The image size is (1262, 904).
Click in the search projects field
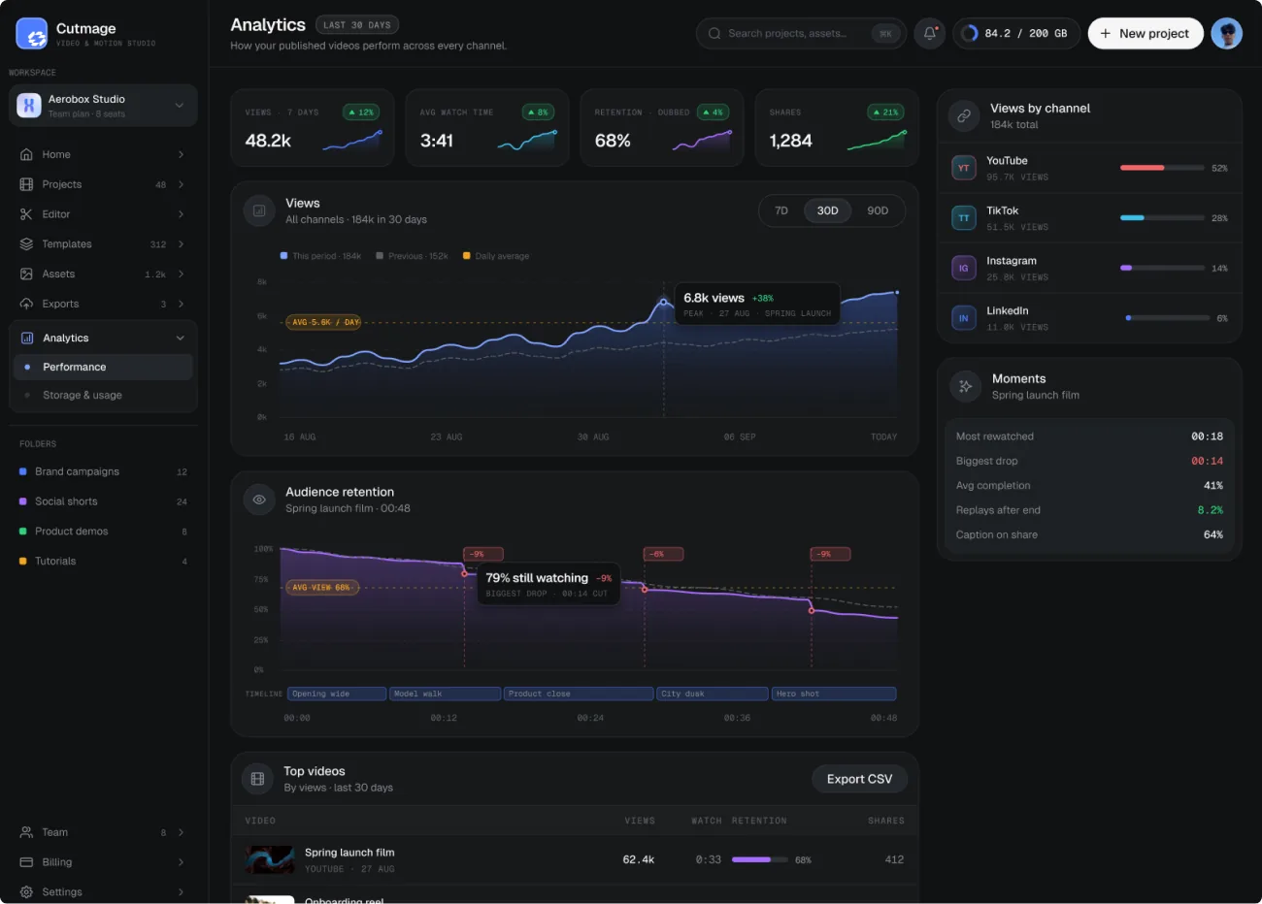click(801, 34)
